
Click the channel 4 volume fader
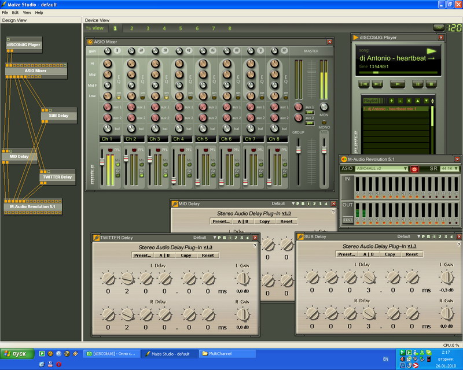174,179
